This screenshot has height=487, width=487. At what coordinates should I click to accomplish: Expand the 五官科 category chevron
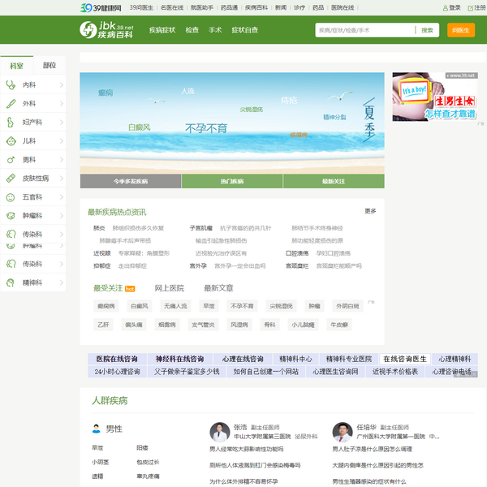point(62,196)
